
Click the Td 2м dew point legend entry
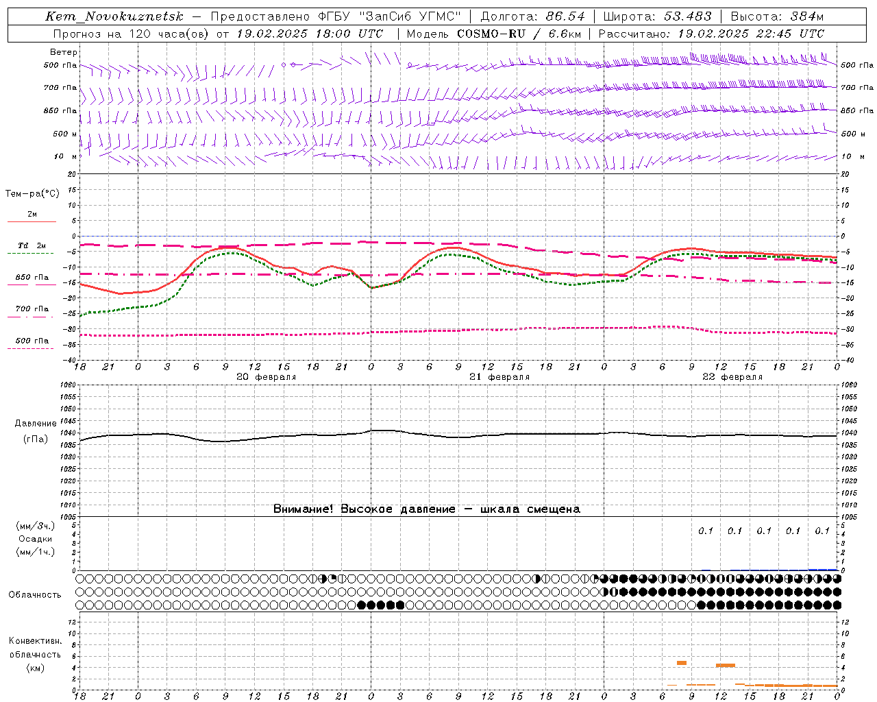(32, 245)
